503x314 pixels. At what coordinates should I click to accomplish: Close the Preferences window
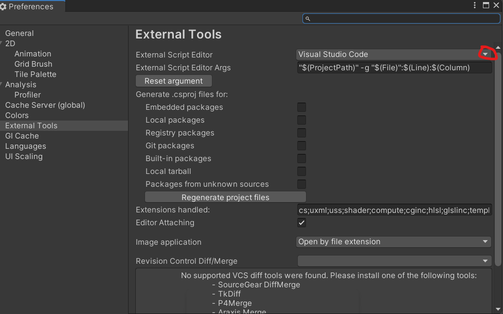496,5
